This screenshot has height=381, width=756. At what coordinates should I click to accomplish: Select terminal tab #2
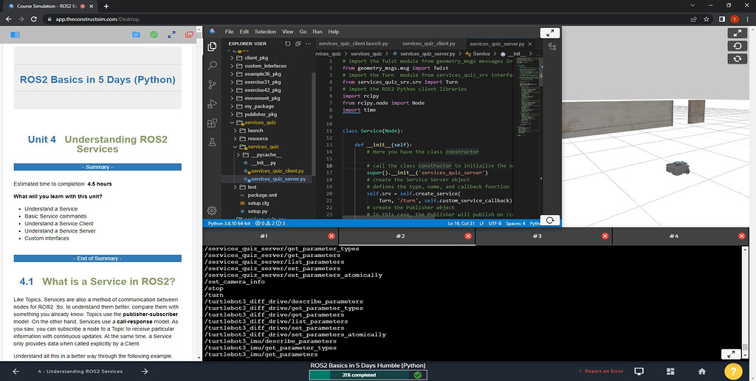[x=400, y=236]
